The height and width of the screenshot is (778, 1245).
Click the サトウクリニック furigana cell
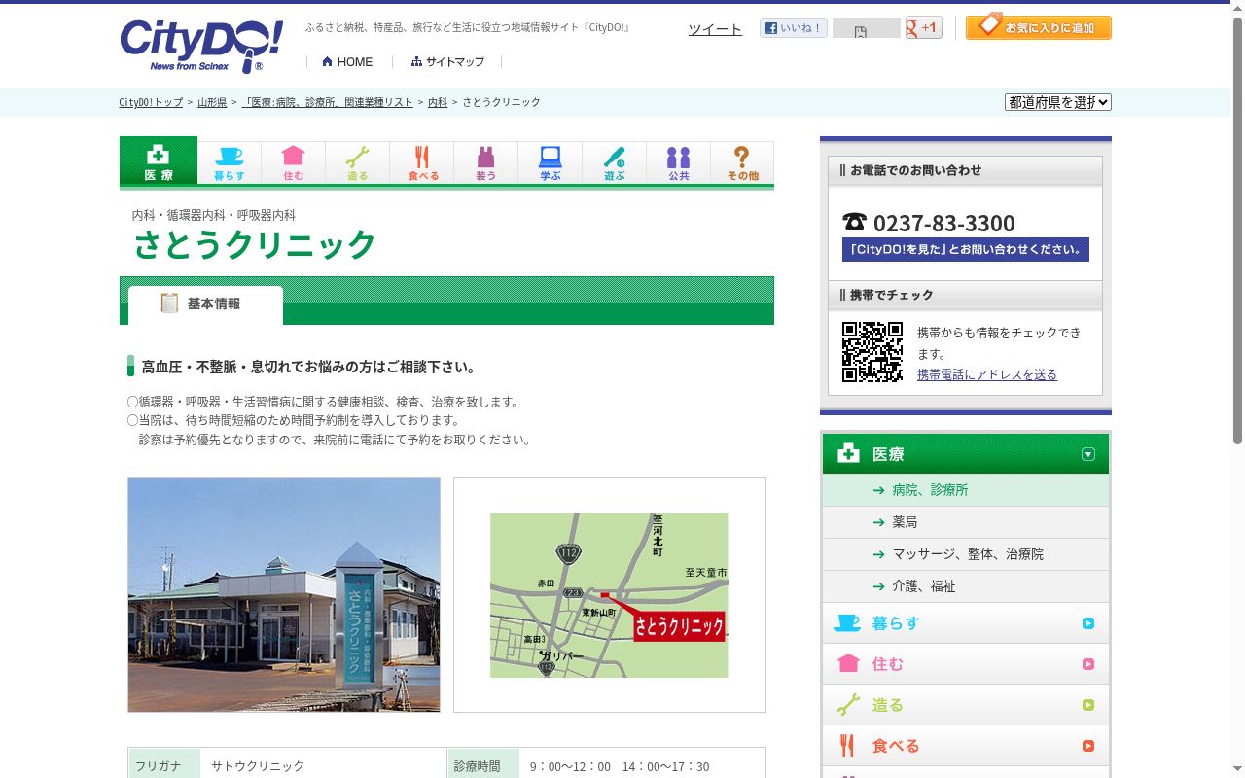pos(324,766)
